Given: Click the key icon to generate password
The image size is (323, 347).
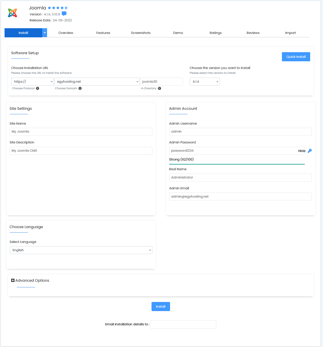Looking at the screenshot, I should pos(310,151).
